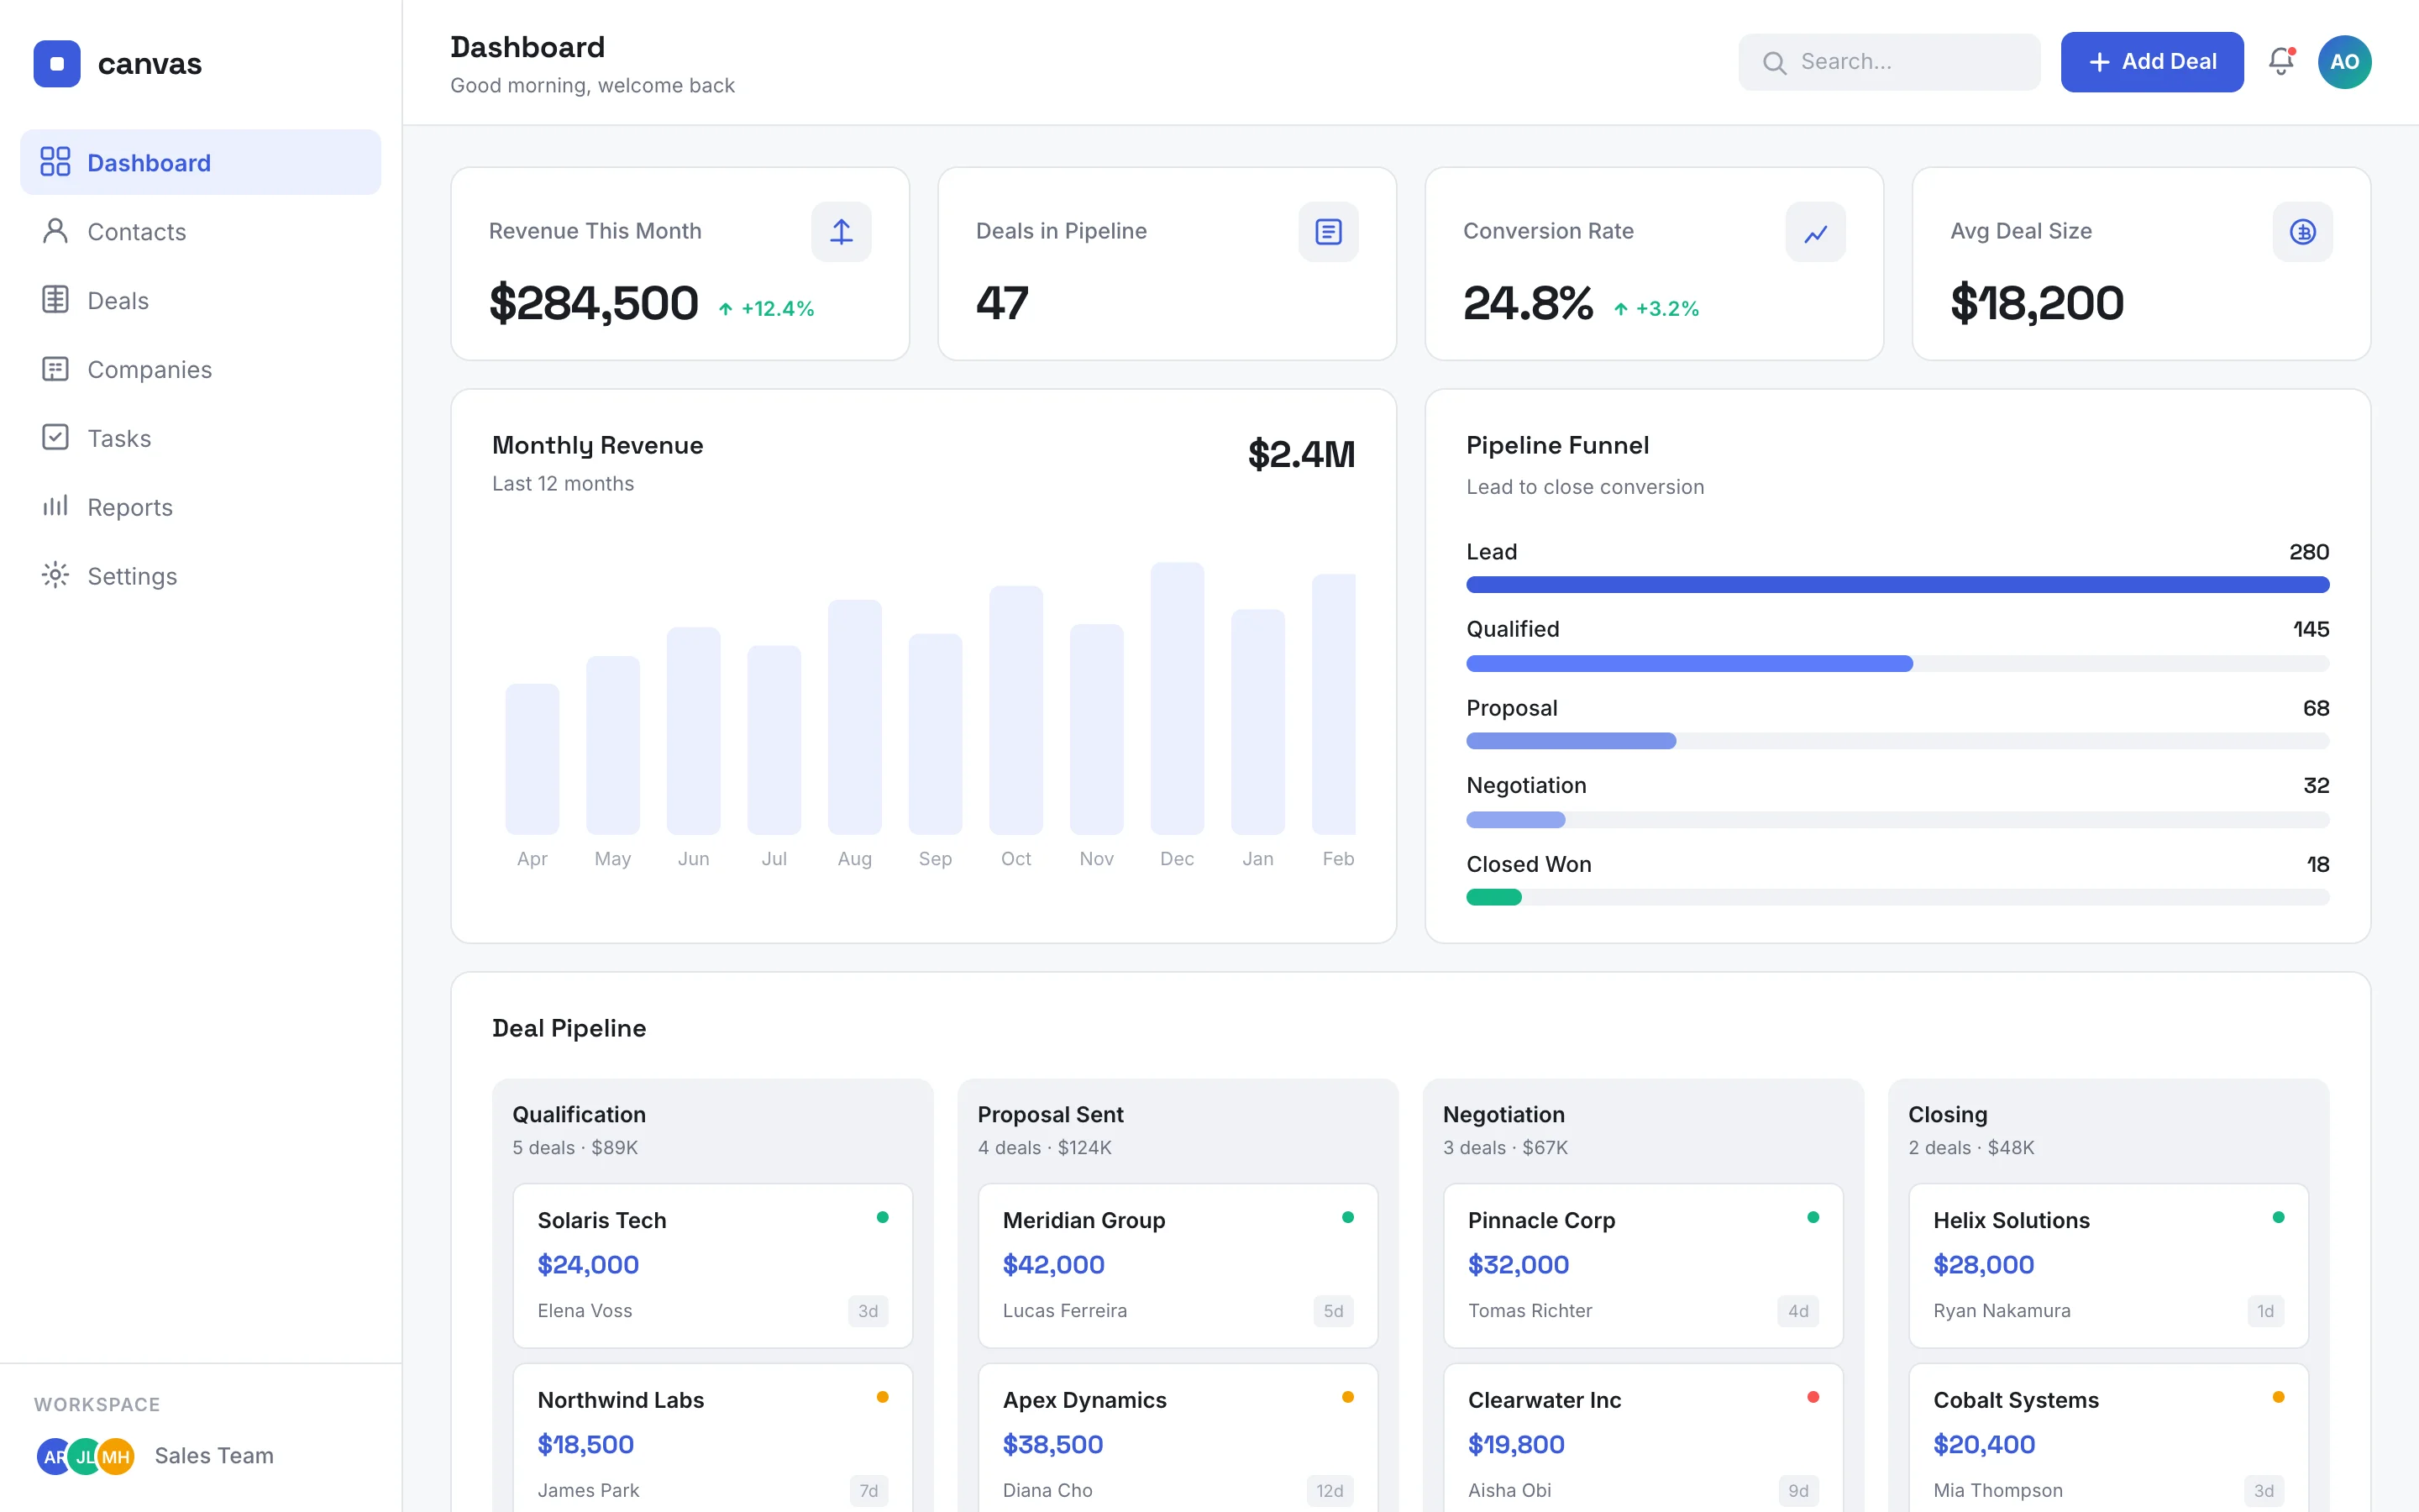Go to Deals in the sidebar
This screenshot has height=1512, width=2419.
point(200,300)
